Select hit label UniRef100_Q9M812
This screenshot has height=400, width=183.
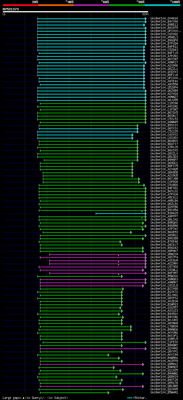[x=164, y=364]
